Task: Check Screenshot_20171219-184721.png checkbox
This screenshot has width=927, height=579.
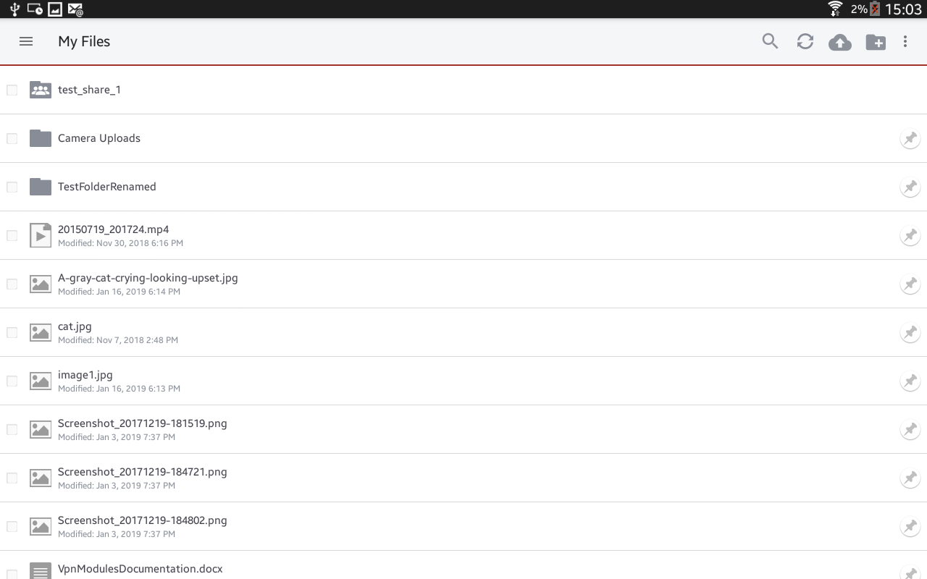Action: click(x=12, y=478)
